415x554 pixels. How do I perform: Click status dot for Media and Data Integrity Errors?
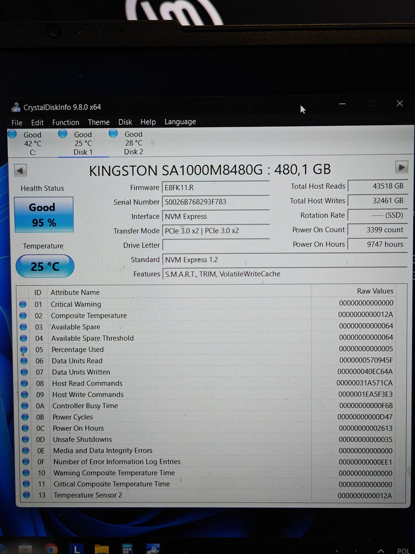[26, 451]
